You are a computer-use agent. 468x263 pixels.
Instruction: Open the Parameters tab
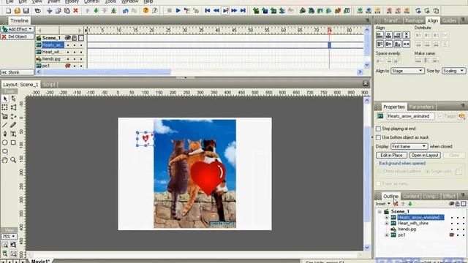(421, 107)
